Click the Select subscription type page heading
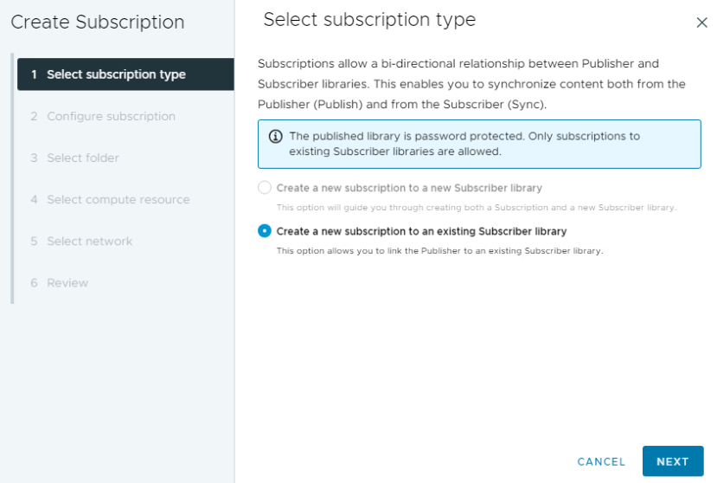 click(369, 20)
